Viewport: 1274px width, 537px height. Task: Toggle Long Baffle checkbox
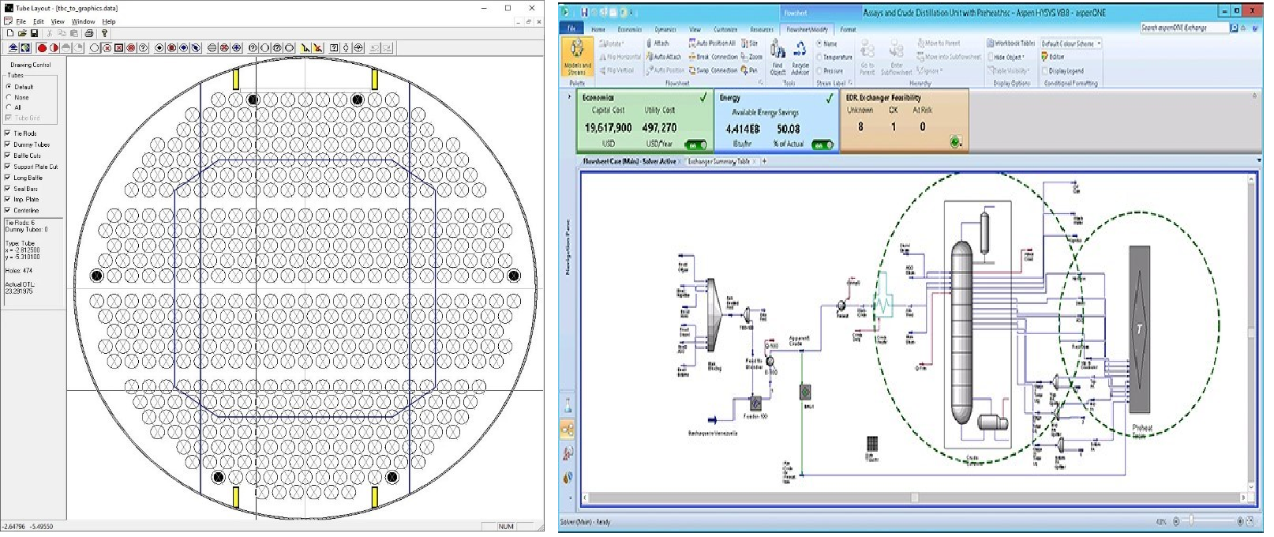tap(8, 178)
